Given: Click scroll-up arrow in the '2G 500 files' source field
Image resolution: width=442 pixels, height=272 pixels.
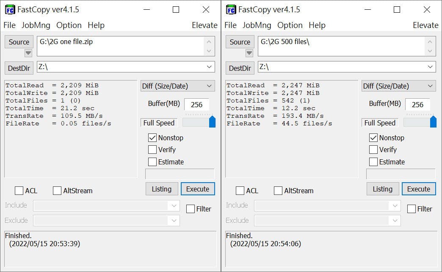Looking at the screenshot, I should pos(430,42).
